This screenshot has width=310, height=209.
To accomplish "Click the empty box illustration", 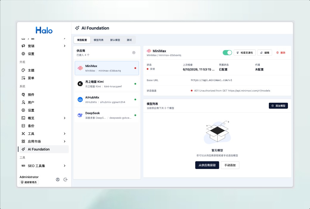I will (x=217, y=132).
